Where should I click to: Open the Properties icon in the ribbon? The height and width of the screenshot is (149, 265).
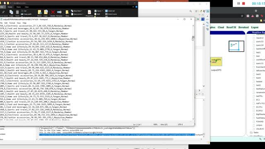(x=89, y=12)
